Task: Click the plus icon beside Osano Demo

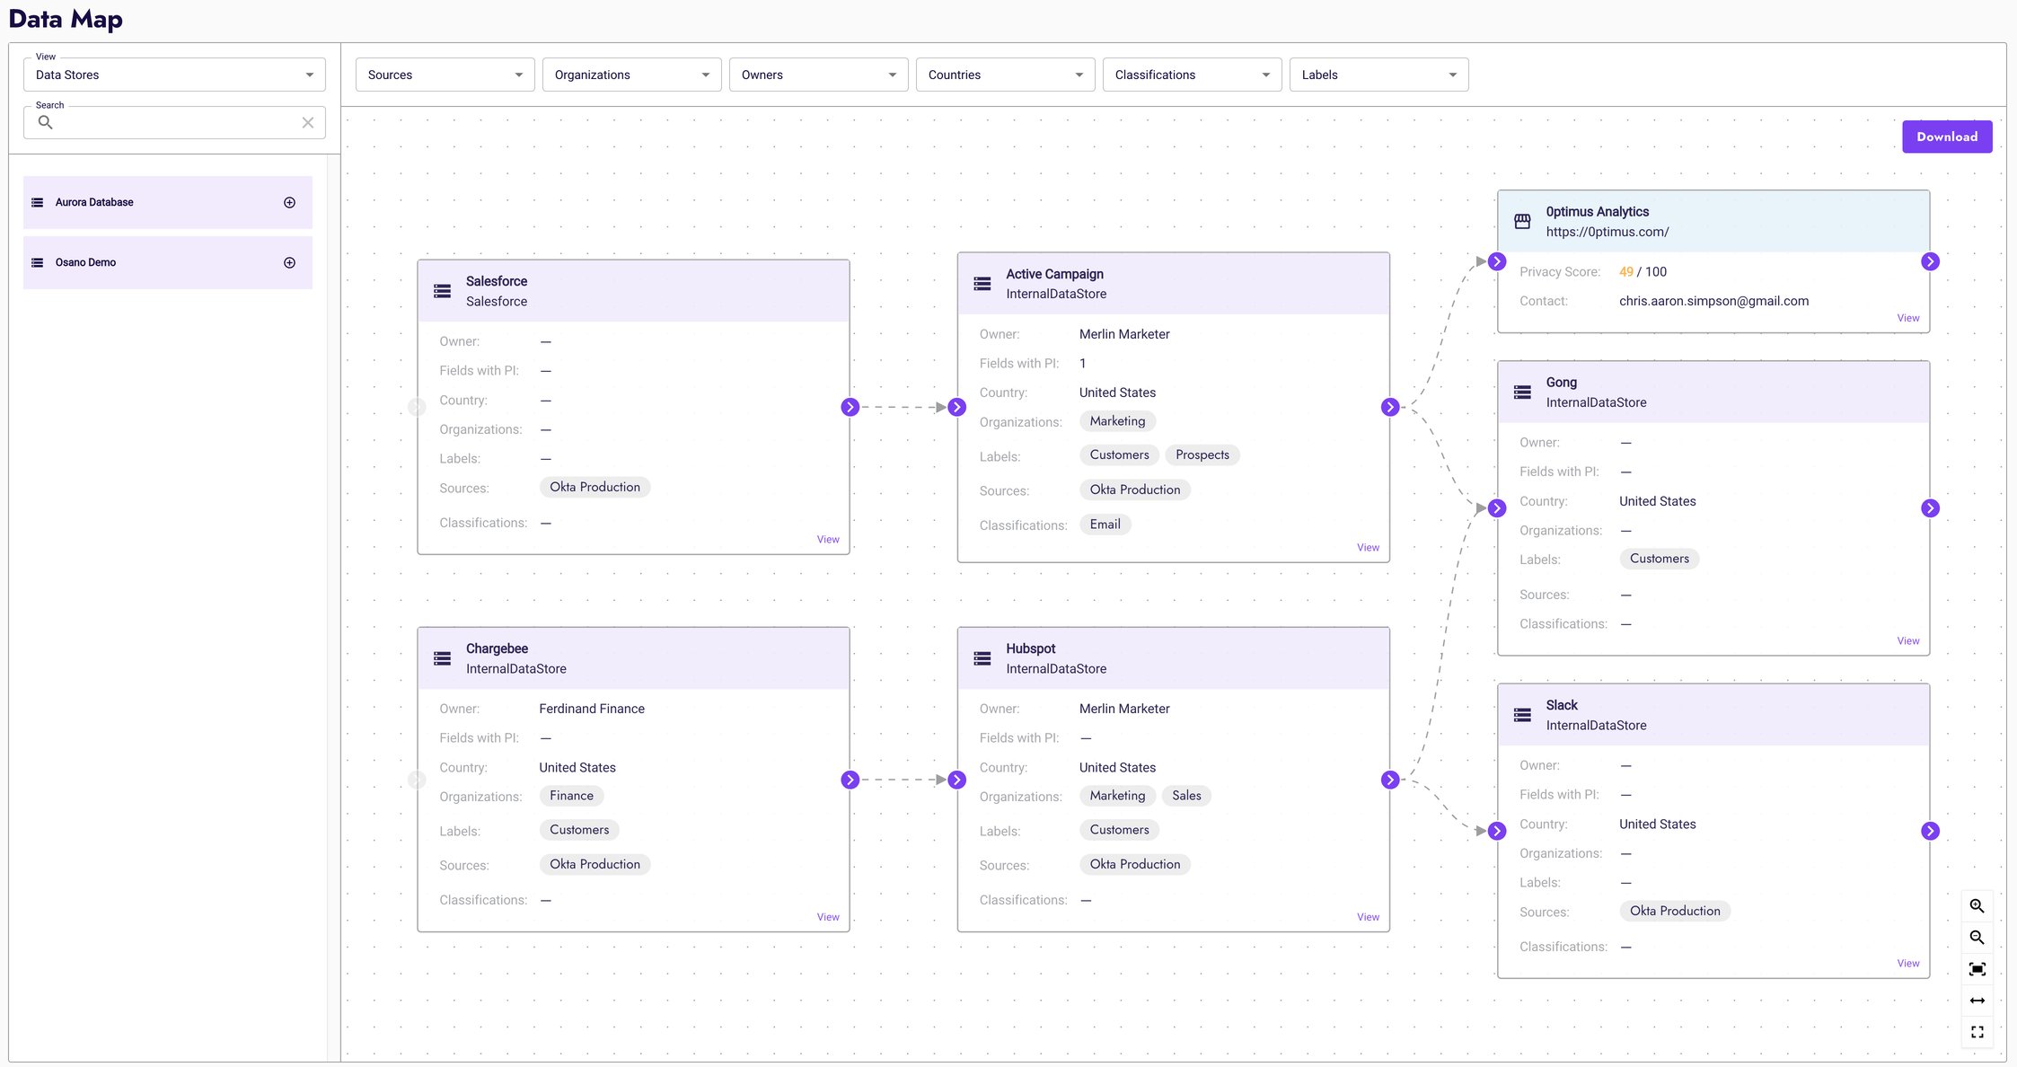Action: coord(289,262)
